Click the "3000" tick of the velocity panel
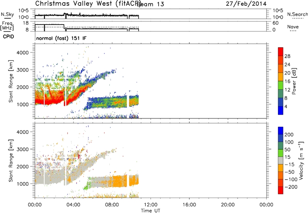The image size is (308, 213). tap(22, 149)
